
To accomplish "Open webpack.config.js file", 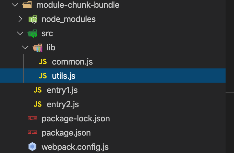I will [75, 147].
